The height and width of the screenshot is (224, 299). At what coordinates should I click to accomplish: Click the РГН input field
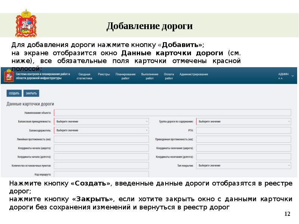coord(243,130)
